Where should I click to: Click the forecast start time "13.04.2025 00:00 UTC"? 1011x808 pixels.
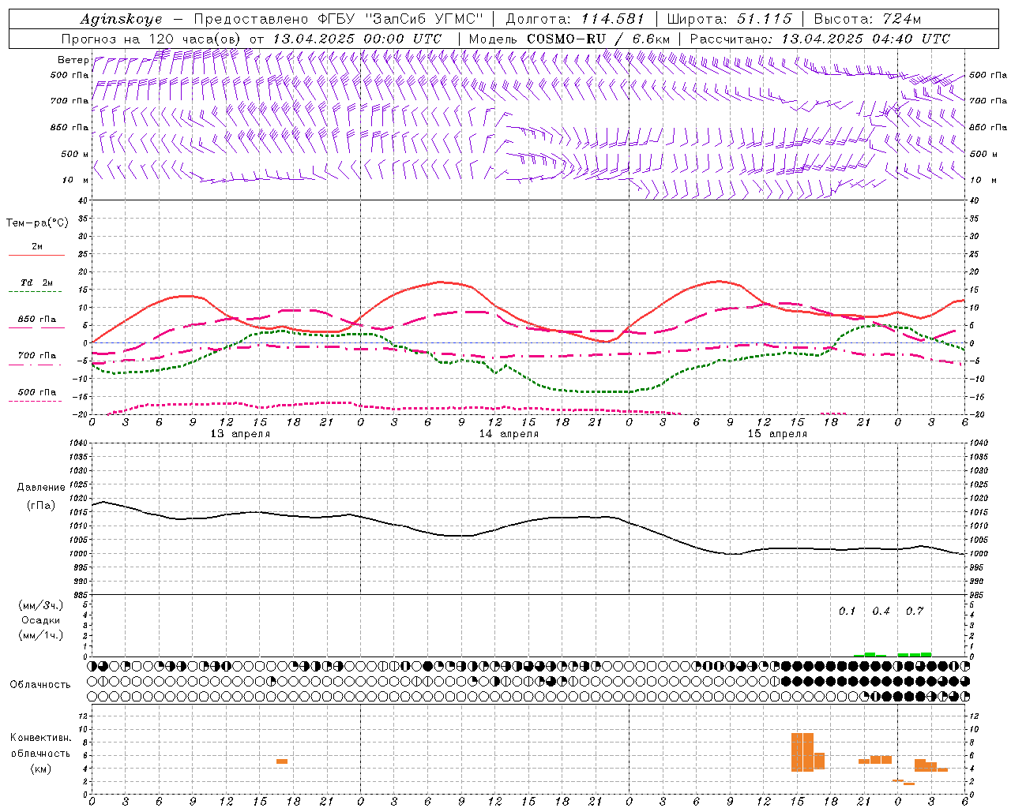point(357,39)
